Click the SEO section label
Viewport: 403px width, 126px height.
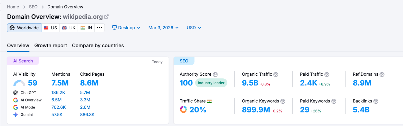coord(184,61)
